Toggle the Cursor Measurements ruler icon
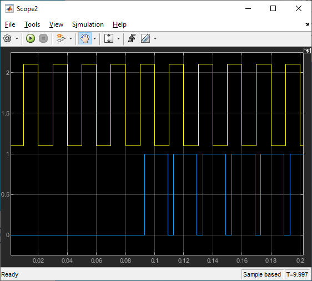Screen dimensions: 312x281 point(145,38)
